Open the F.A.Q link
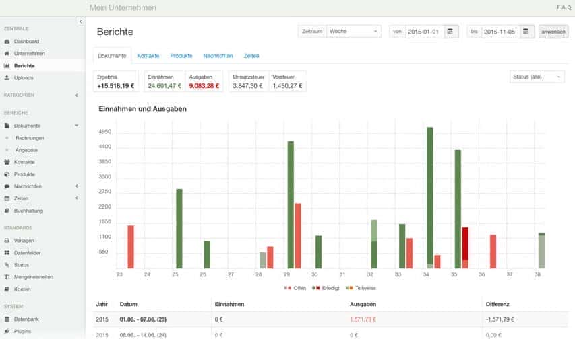This screenshot has width=575, height=339. (564, 7)
